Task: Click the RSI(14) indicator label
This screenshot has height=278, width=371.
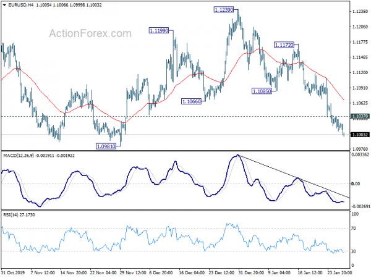Action: [x=11, y=214]
